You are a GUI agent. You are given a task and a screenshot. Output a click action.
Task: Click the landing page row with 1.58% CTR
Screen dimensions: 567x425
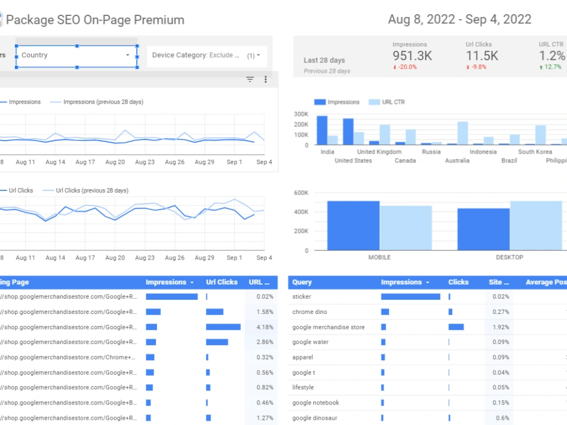point(138,312)
